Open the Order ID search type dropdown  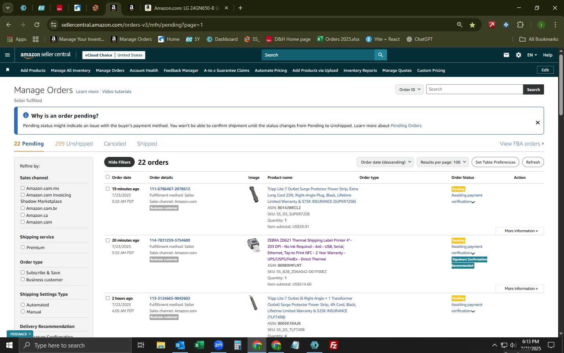pos(409,89)
